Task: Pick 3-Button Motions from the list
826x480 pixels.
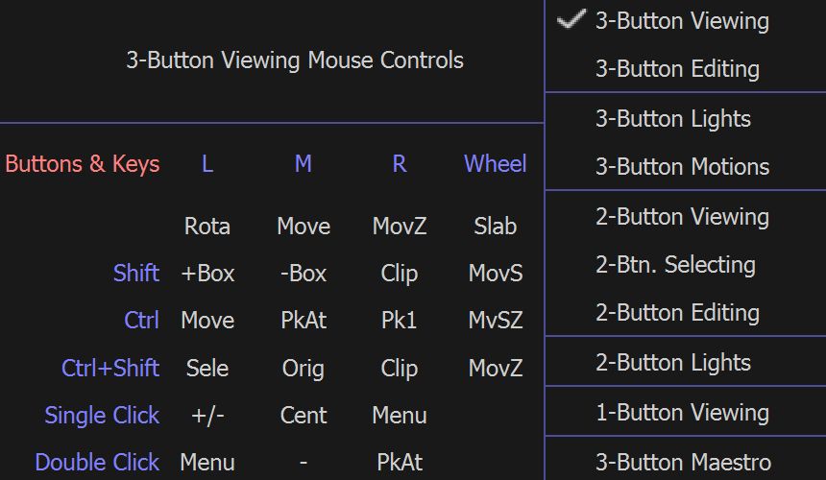Action: pyautogui.click(x=682, y=167)
